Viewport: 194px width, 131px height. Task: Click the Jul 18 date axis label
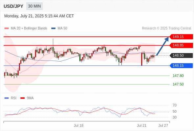[79, 125]
